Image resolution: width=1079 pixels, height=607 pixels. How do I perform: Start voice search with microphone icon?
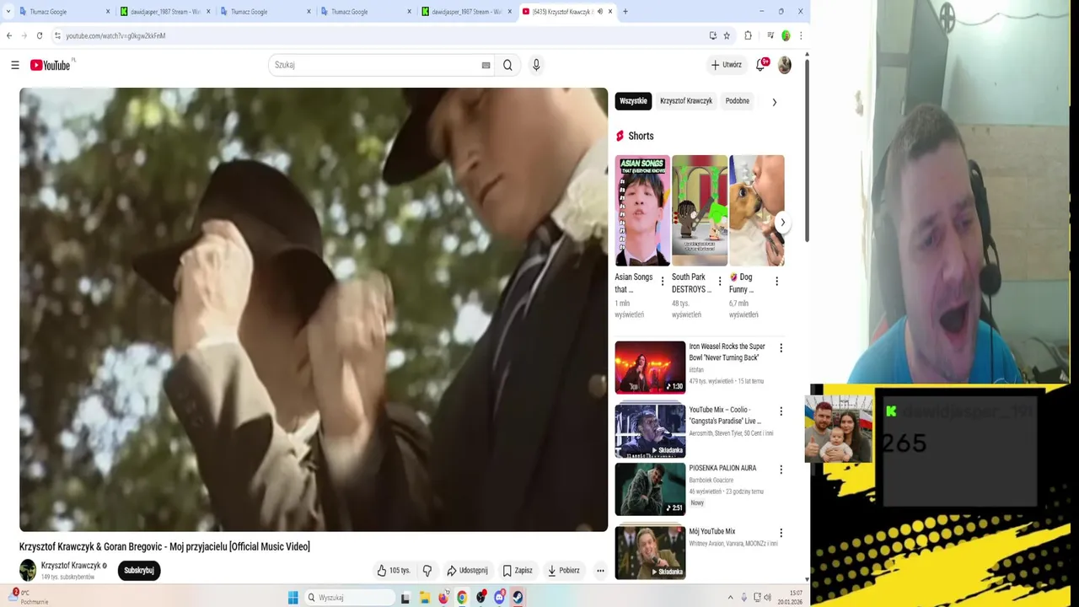[x=536, y=65]
